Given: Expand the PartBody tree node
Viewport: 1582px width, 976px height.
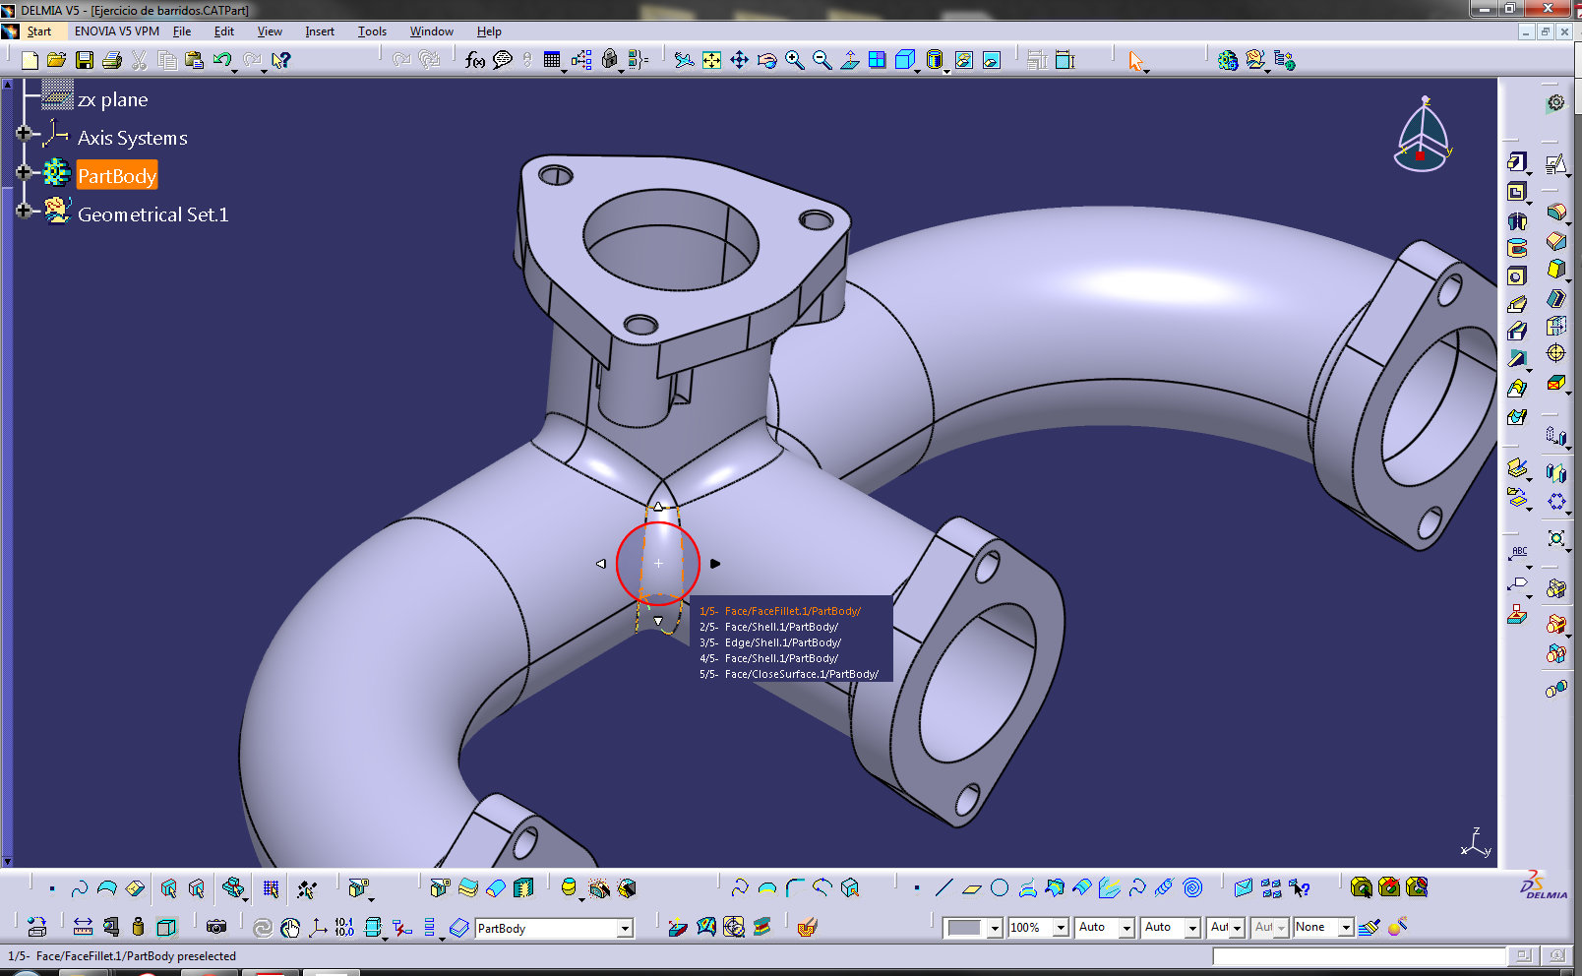Looking at the screenshot, I should point(23,172).
